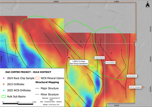The image size is (152, 107).
Task: Click the green Hulk Sub Basins legend swatch
Action: (x=4, y=96)
